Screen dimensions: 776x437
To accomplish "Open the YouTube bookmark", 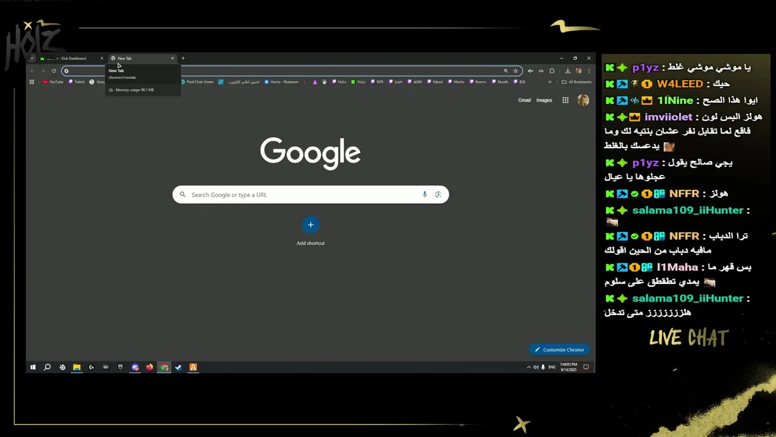I will (53, 82).
